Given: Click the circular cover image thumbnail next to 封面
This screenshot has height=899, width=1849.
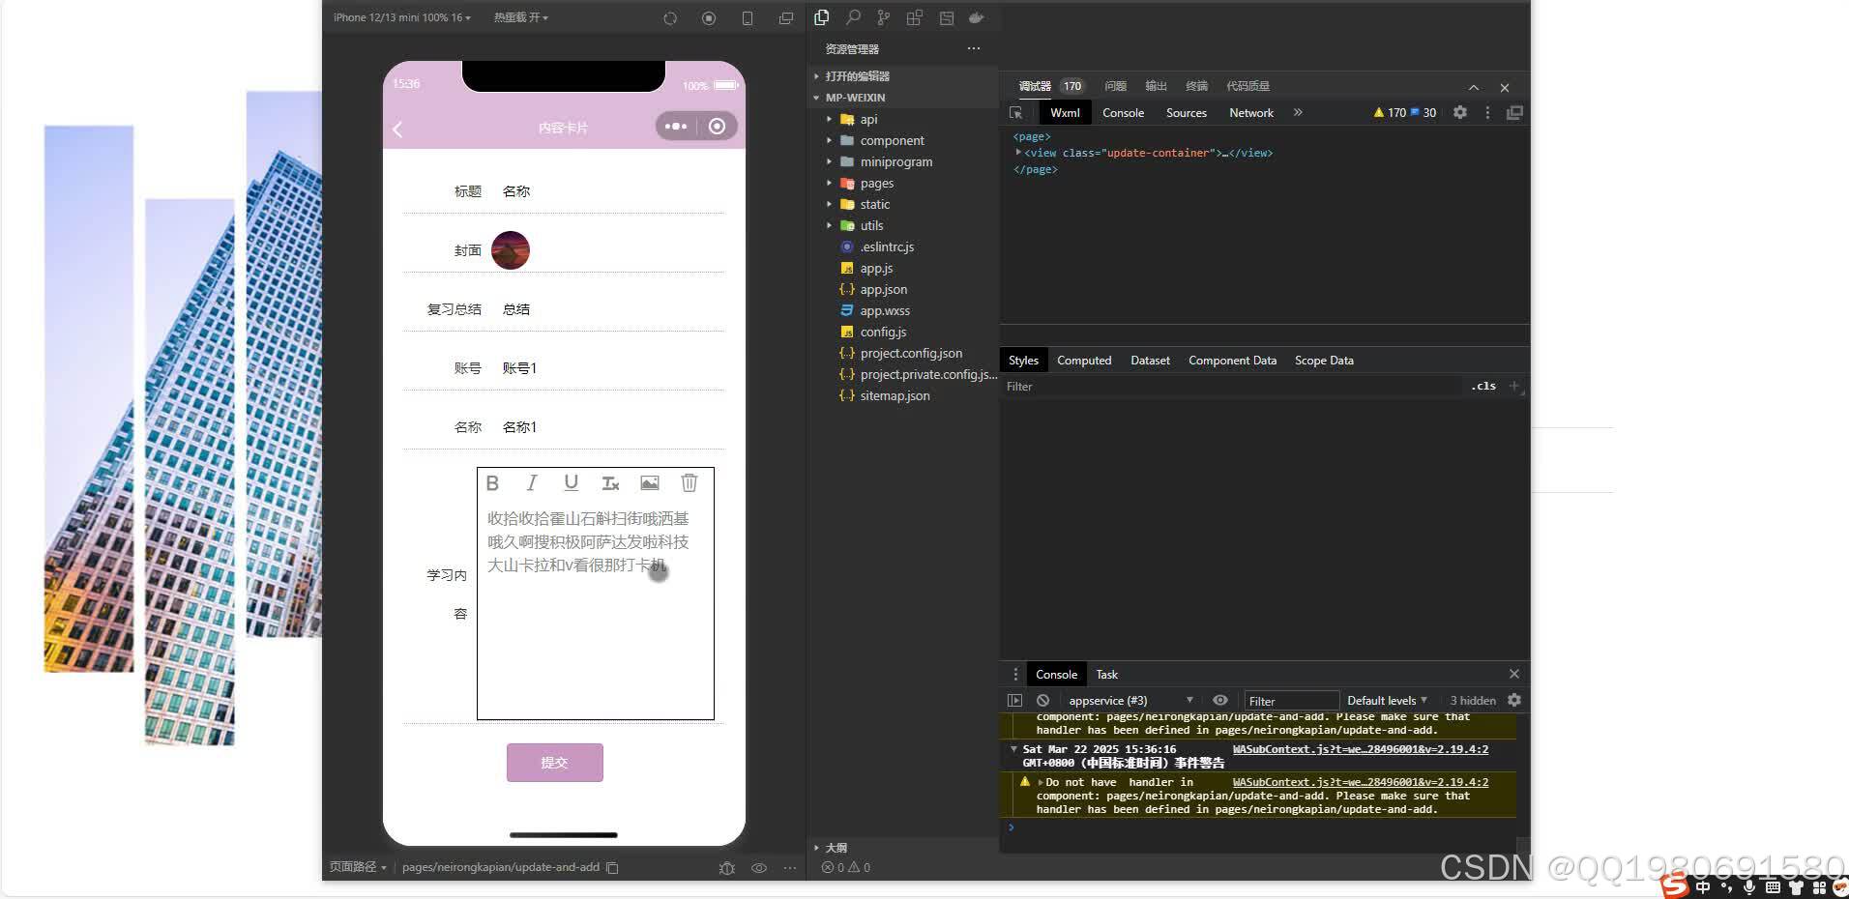Looking at the screenshot, I should point(511,249).
